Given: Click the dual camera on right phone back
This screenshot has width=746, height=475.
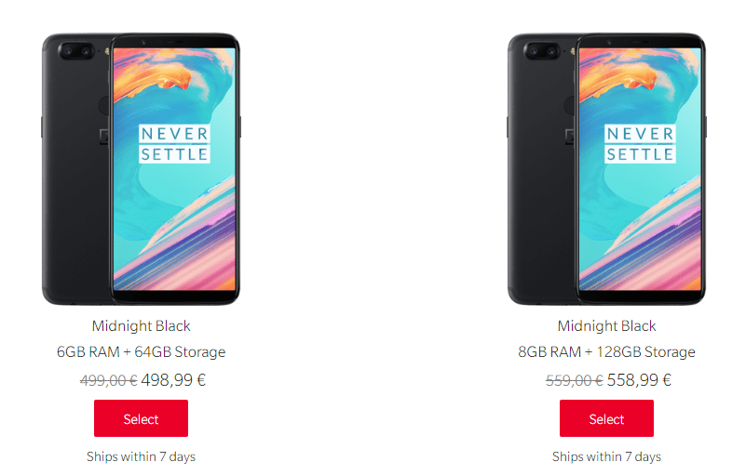Looking at the screenshot, I should pyautogui.click(x=542, y=51).
